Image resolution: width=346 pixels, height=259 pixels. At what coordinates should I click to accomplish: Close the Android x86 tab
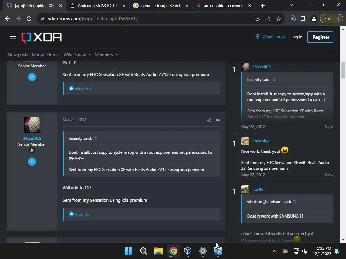124,6
